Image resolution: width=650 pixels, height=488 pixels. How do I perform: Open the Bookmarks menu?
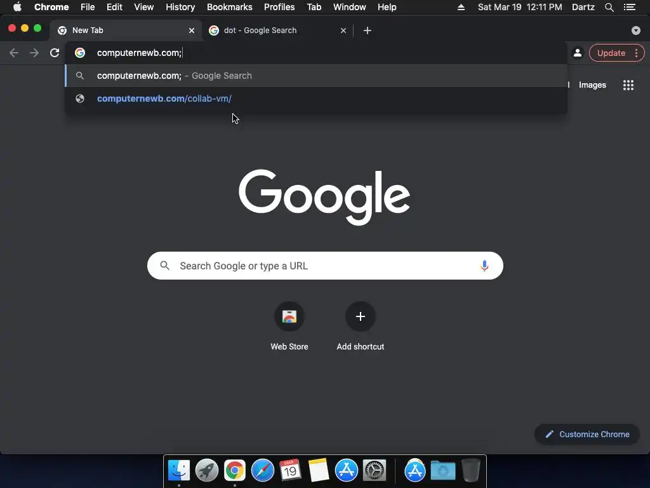click(x=230, y=7)
